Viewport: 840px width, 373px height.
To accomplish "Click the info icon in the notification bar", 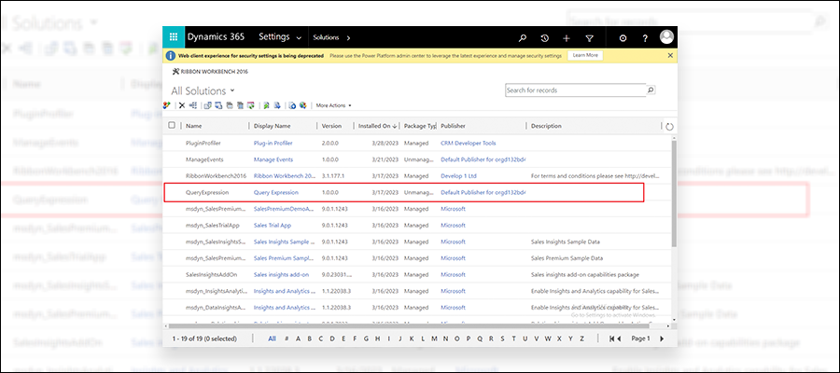I will [x=171, y=56].
